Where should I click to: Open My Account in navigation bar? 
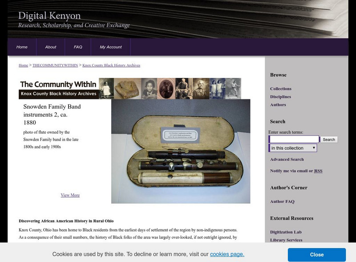click(x=111, y=47)
